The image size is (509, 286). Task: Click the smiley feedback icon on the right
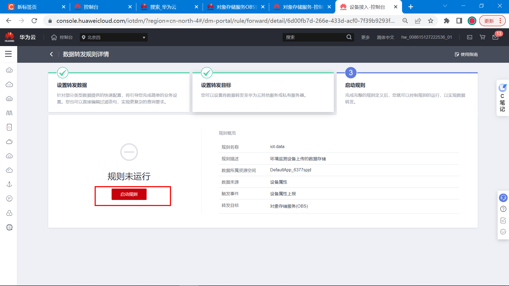(503, 232)
